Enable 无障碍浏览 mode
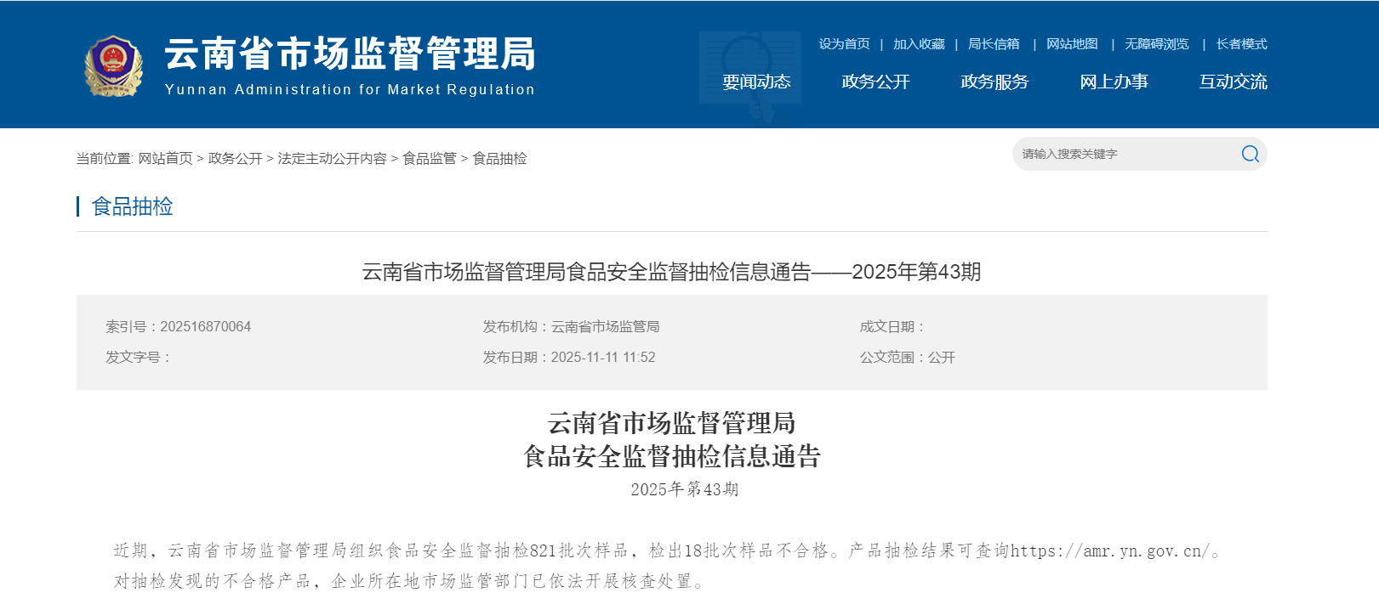The width and height of the screenshot is (1379, 604). pyautogui.click(x=1156, y=44)
